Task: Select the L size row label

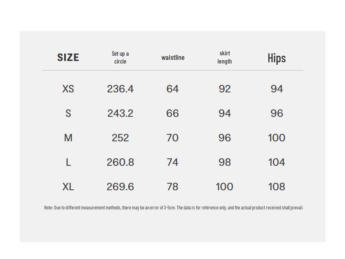Action: (x=68, y=162)
